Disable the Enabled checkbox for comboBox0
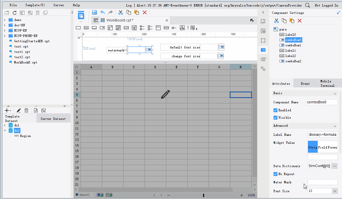The width and height of the screenshot is (342, 199). 275,110
